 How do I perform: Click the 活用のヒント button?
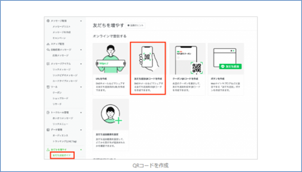[135, 25]
